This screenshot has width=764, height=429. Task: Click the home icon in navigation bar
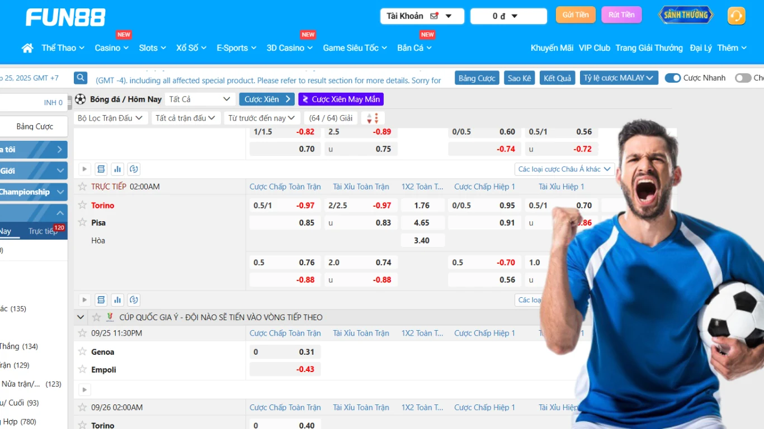27,48
